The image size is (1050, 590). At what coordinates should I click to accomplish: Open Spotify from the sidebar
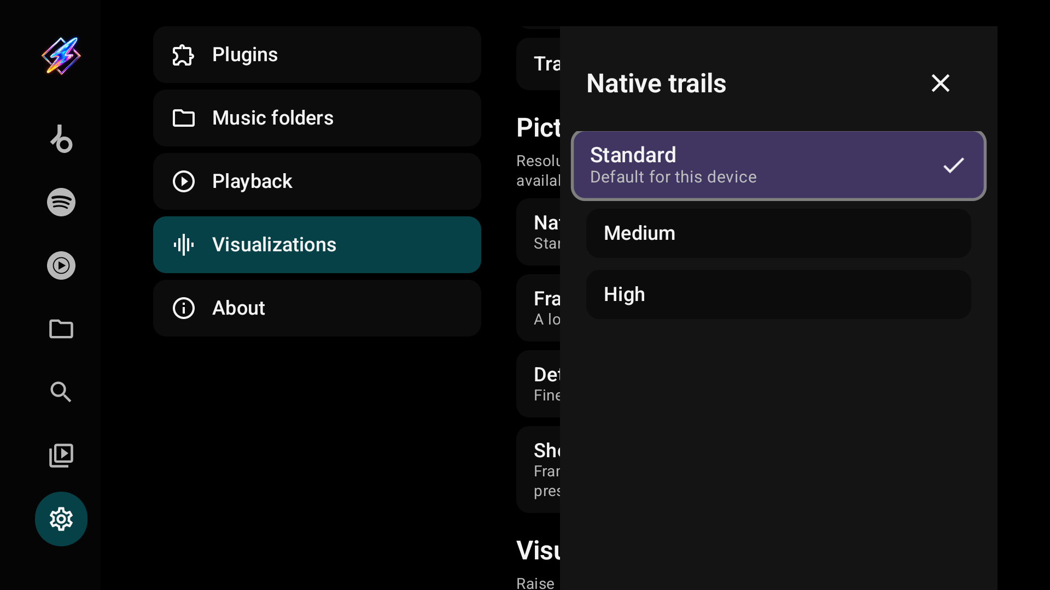pyautogui.click(x=61, y=202)
